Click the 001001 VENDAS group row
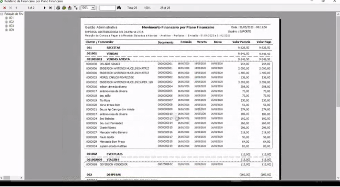 tap(178, 54)
